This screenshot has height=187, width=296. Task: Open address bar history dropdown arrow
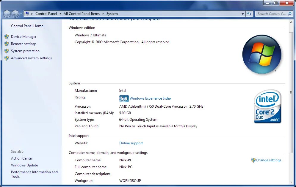coord(242,14)
